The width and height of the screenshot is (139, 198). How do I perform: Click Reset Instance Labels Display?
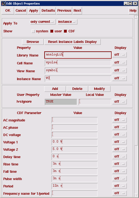pyautogui.click(x=72, y=42)
